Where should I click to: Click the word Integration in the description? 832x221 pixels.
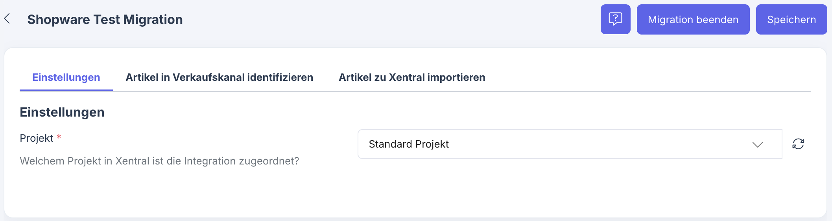[210, 161]
